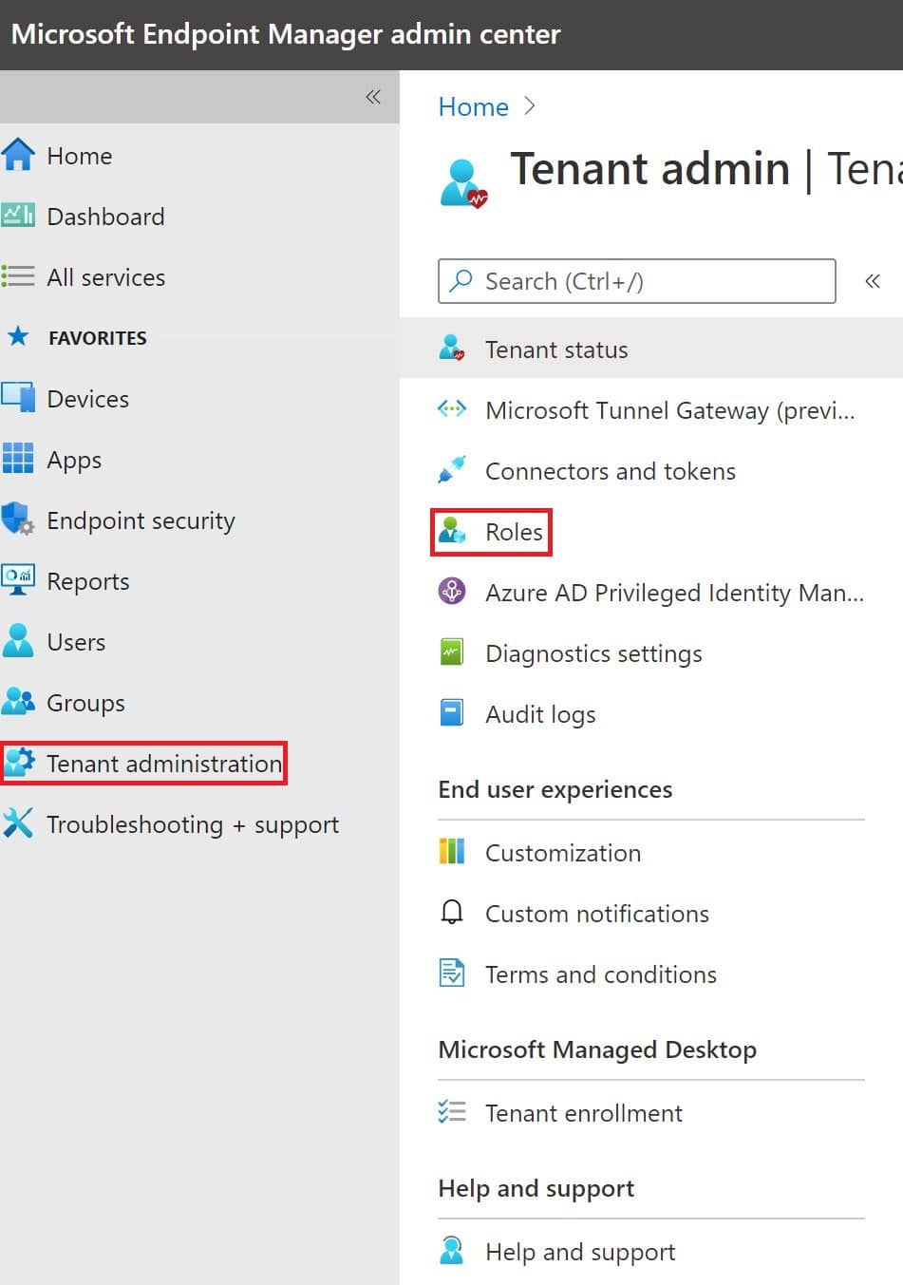Click the Home breadcrumb link
Image resolution: width=903 pixels, height=1285 pixels.
coord(473,106)
